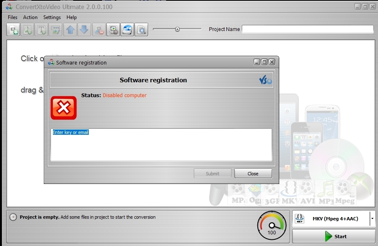Open settings via the monitor-with-gear icon

coord(113,30)
